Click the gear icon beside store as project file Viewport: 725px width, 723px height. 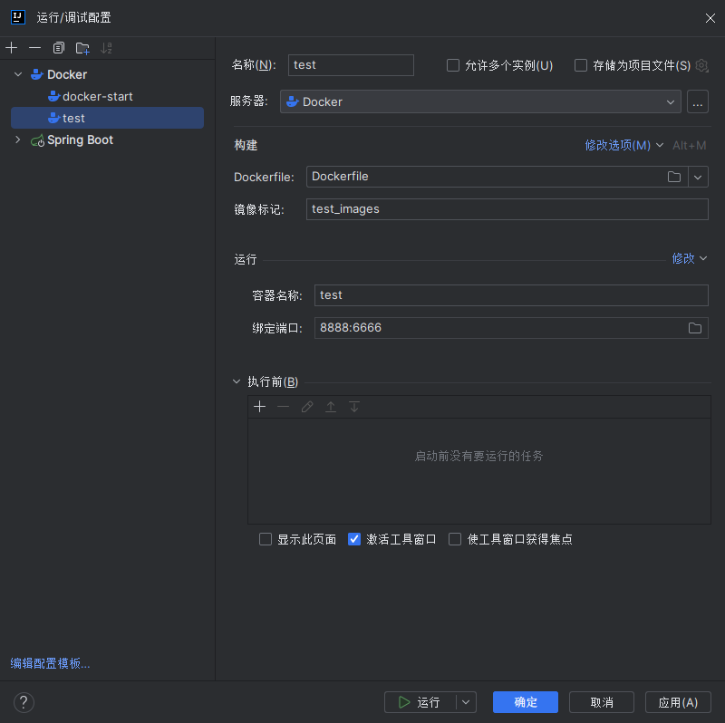tap(701, 65)
